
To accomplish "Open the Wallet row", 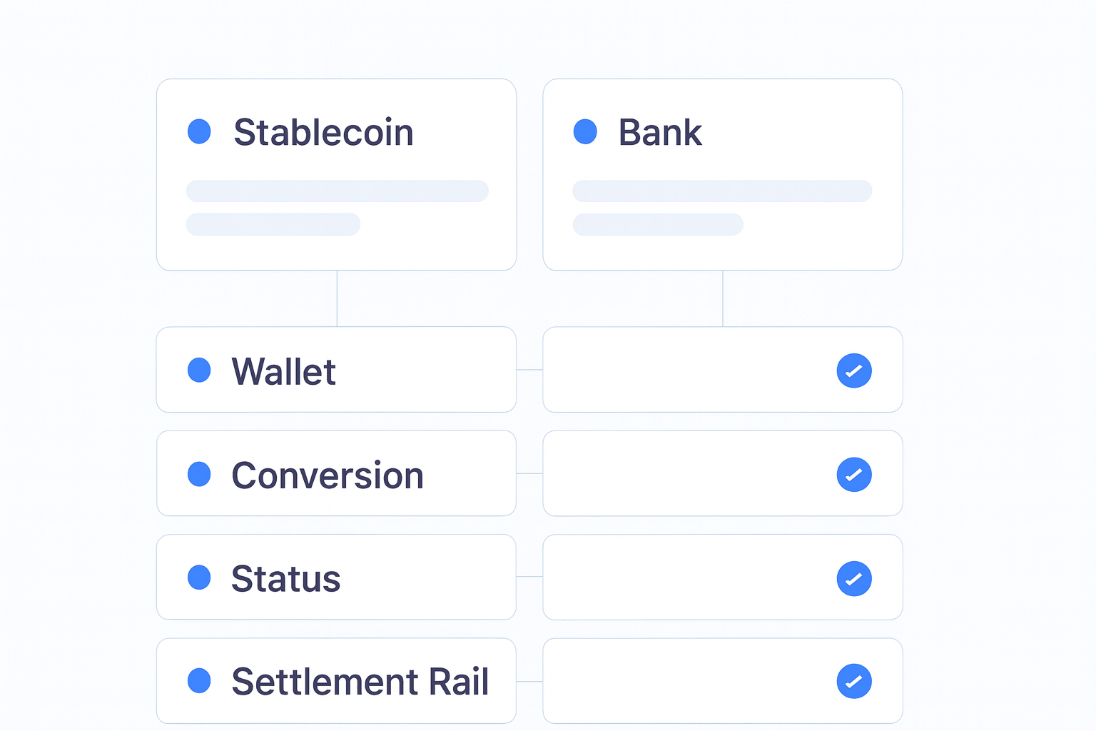I will click(336, 370).
